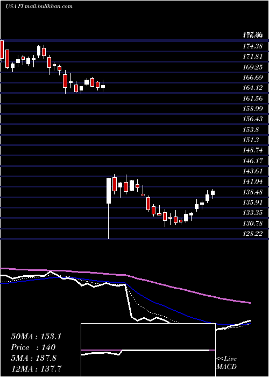Click the 169.25 price axis label
Screen dimensions: 269x377
pos(253,67)
